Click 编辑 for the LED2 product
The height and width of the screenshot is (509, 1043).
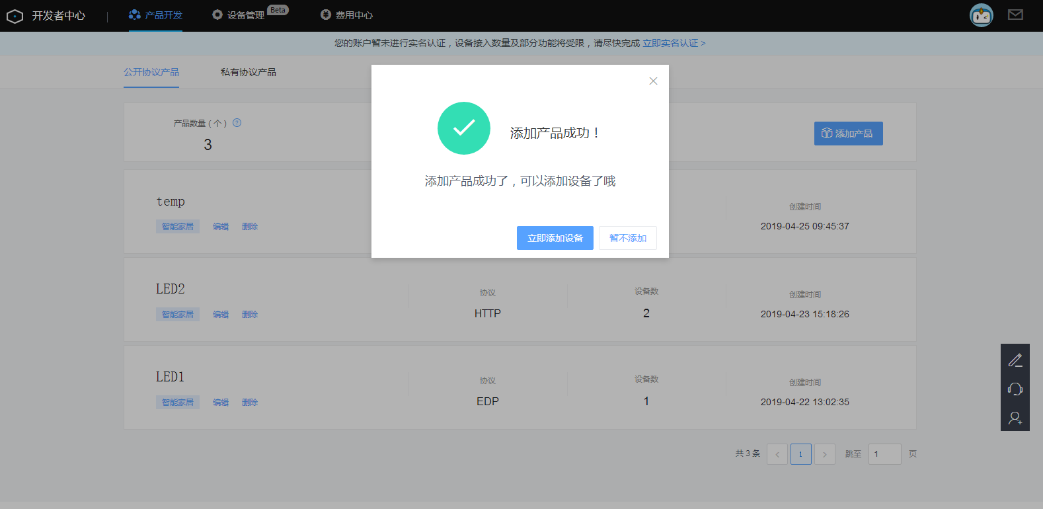[221, 315]
